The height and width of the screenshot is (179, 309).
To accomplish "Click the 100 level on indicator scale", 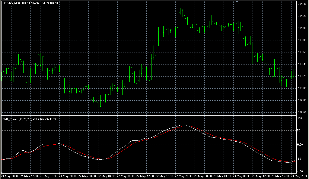I will click(x=300, y=118).
